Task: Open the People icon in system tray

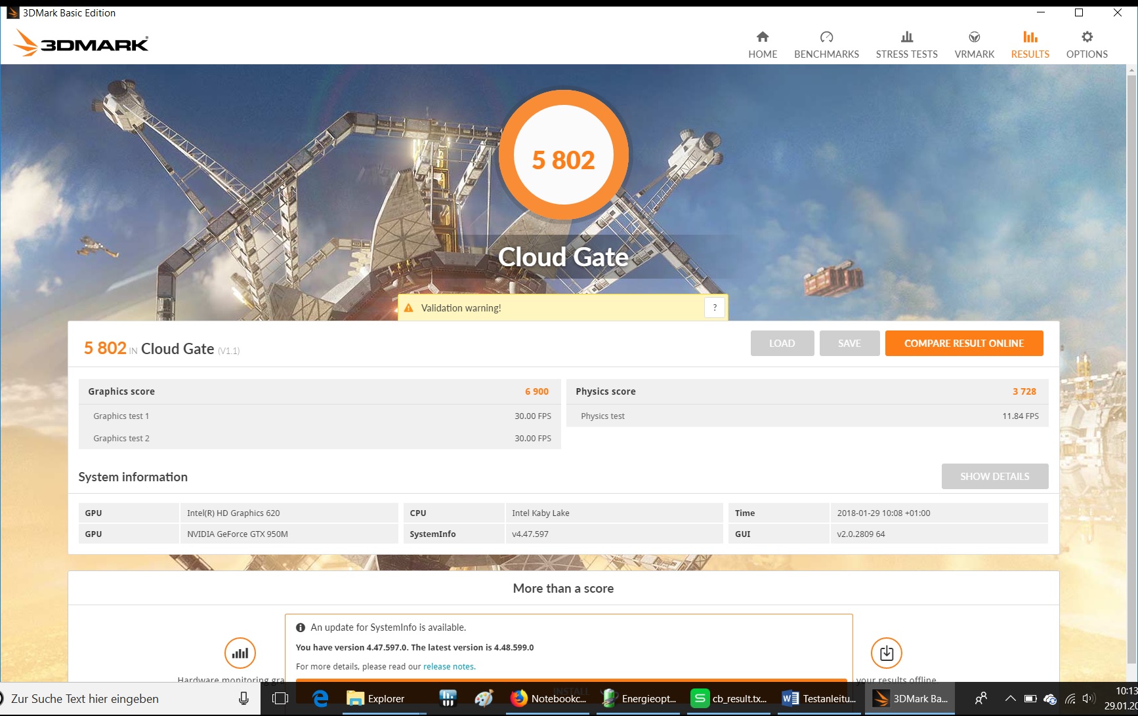Action: coord(981,699)
